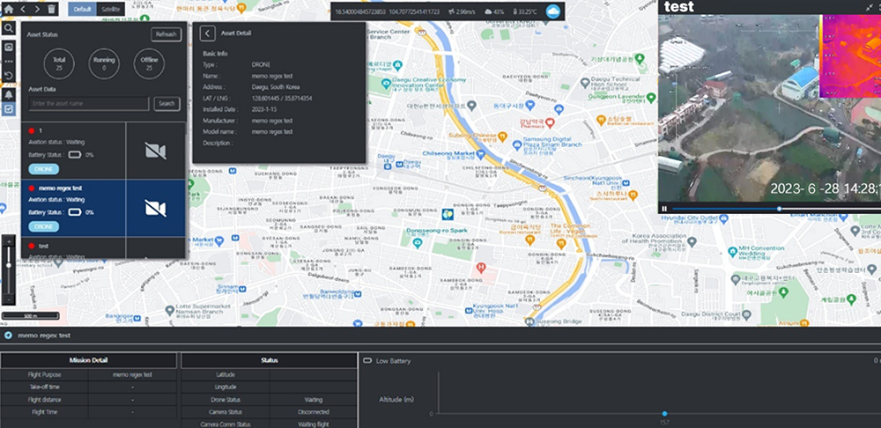Image resolution: width=881 pixels, height=428 pixels.
Task: Switch map to Satellite view
Action: point(111,9)
